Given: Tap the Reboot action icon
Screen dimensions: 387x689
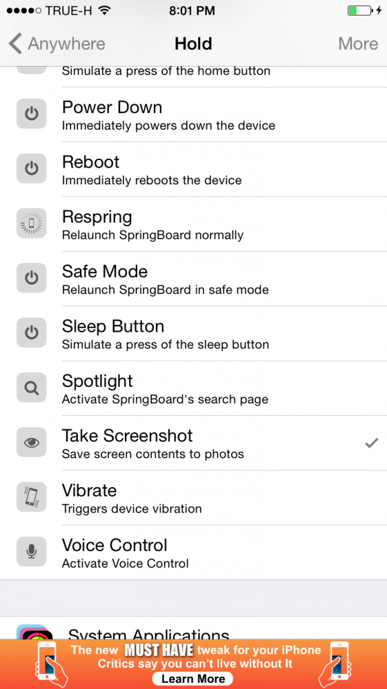Looking at the screenshot, I should click(x=31, y=168).
